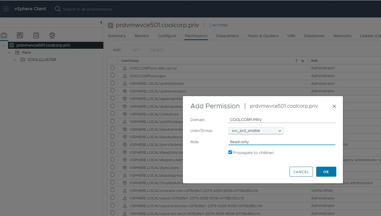This screenshot has height=216, width=381.
Task: Click VSPHERE.LOCAL\vpxd-c976d9e7 user row text
Action: tap(187, 198)
